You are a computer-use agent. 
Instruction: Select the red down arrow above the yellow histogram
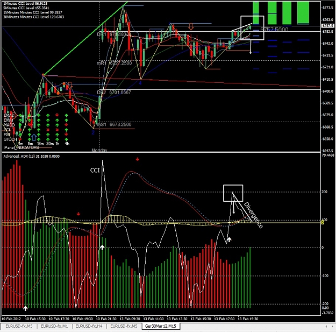tap(78, 214)
